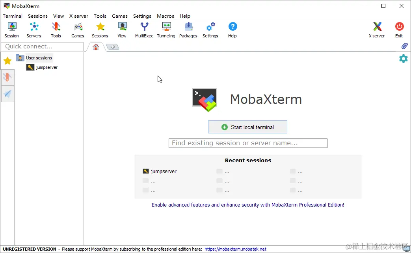Open the Terminal menu
This screenshot has height=253, width=411.
point(13,16)
